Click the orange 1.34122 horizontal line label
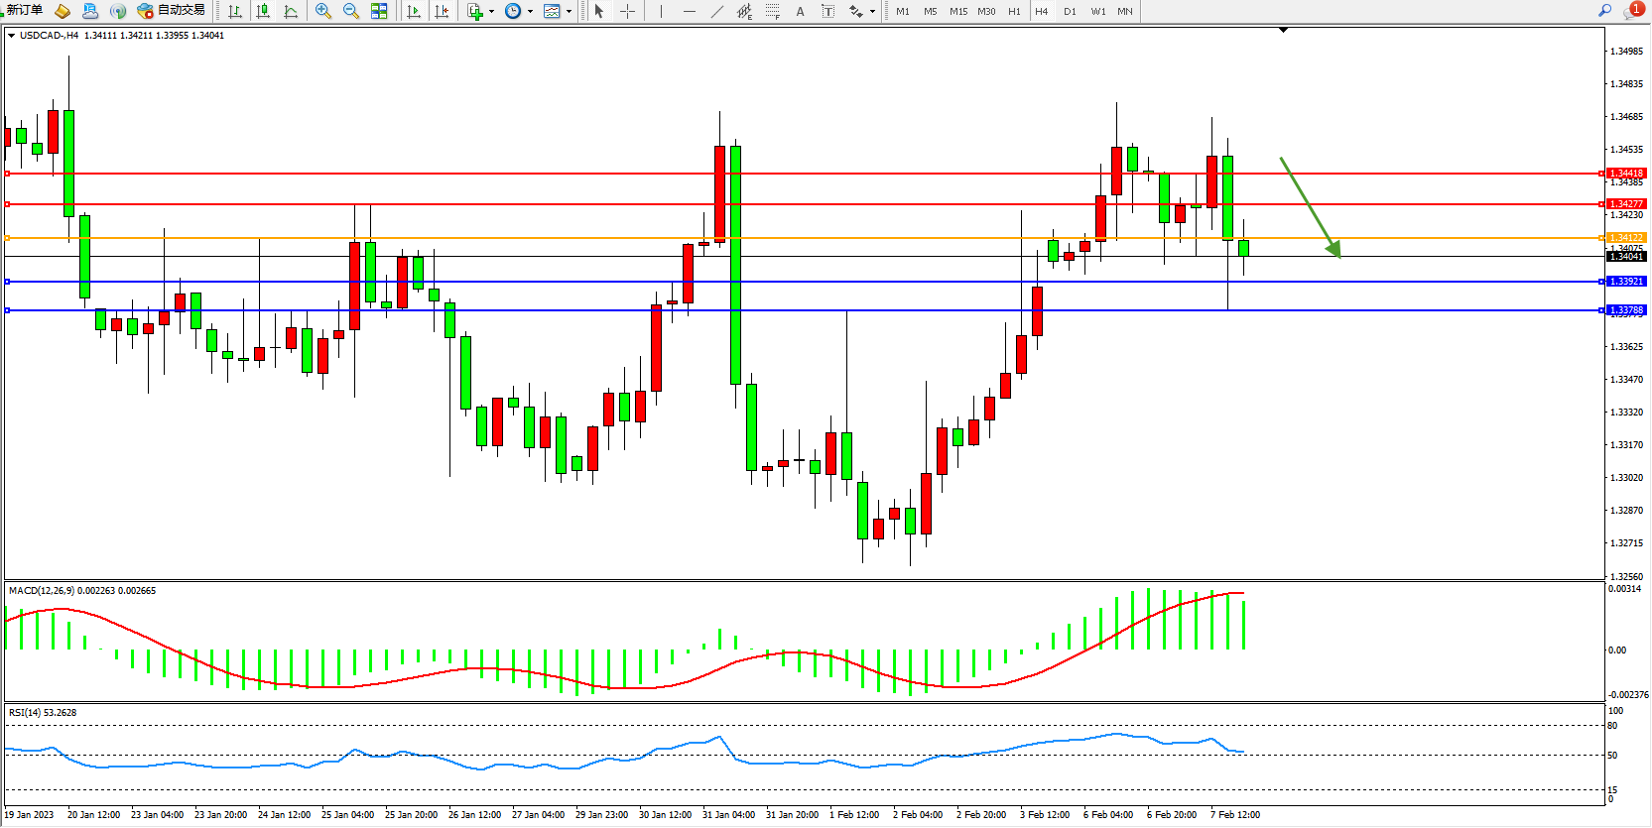 [1626, 238]
